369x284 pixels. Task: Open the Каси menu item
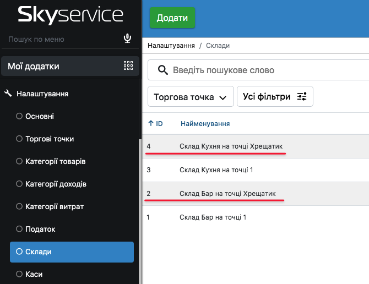pos(34,274)
